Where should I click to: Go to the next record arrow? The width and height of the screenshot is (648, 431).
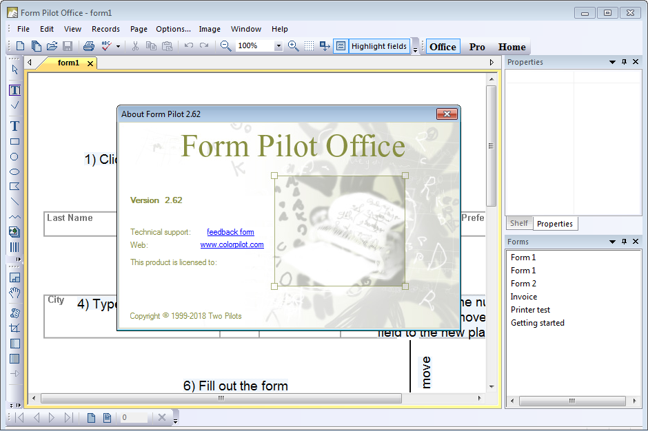(52, 417)
